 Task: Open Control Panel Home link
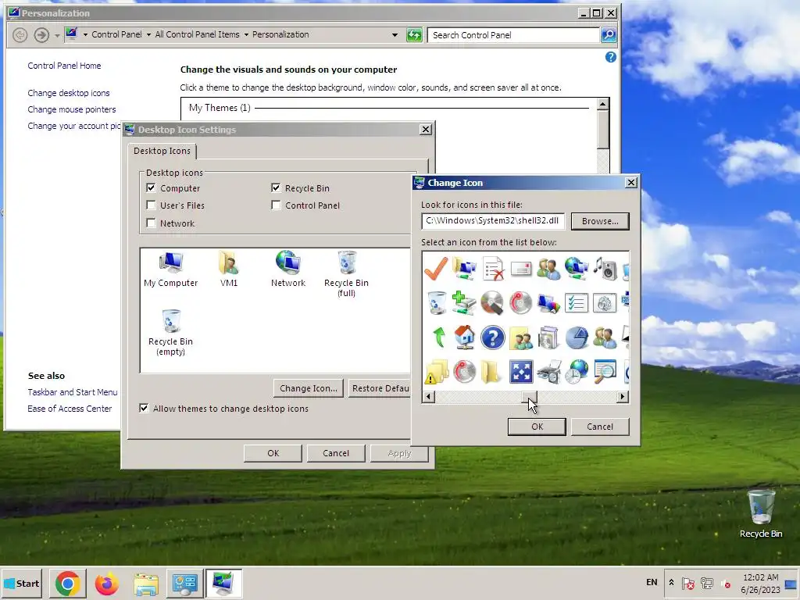click(x=64, y=66)
